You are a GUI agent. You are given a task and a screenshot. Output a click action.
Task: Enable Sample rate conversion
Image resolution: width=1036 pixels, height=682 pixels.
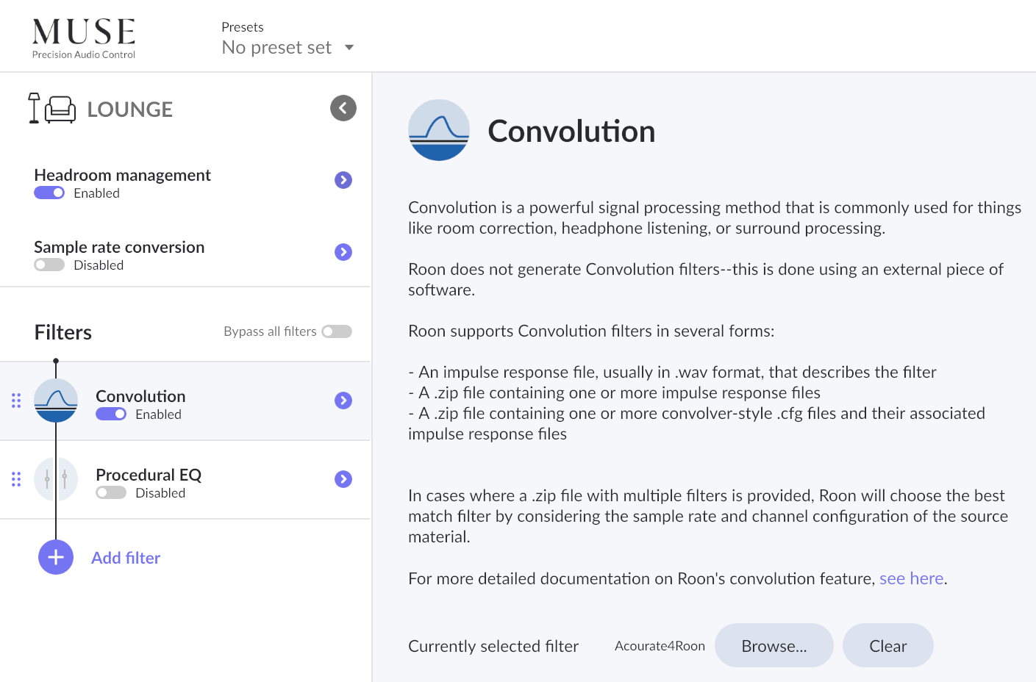49,264
